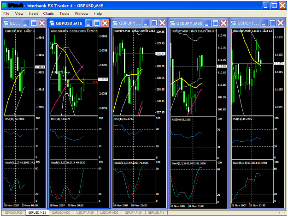The image size is (288, 217).
Task: Minimize the main Interbank FX Trader window
Action: tap(266, 6)
